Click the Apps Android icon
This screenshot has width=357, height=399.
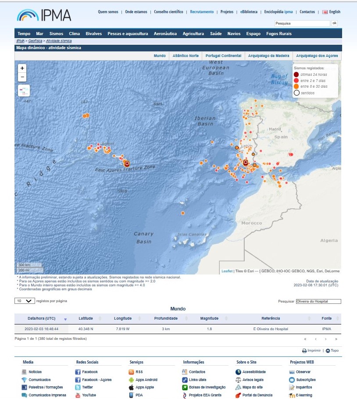pyautogui.click(x=131, y=380)
